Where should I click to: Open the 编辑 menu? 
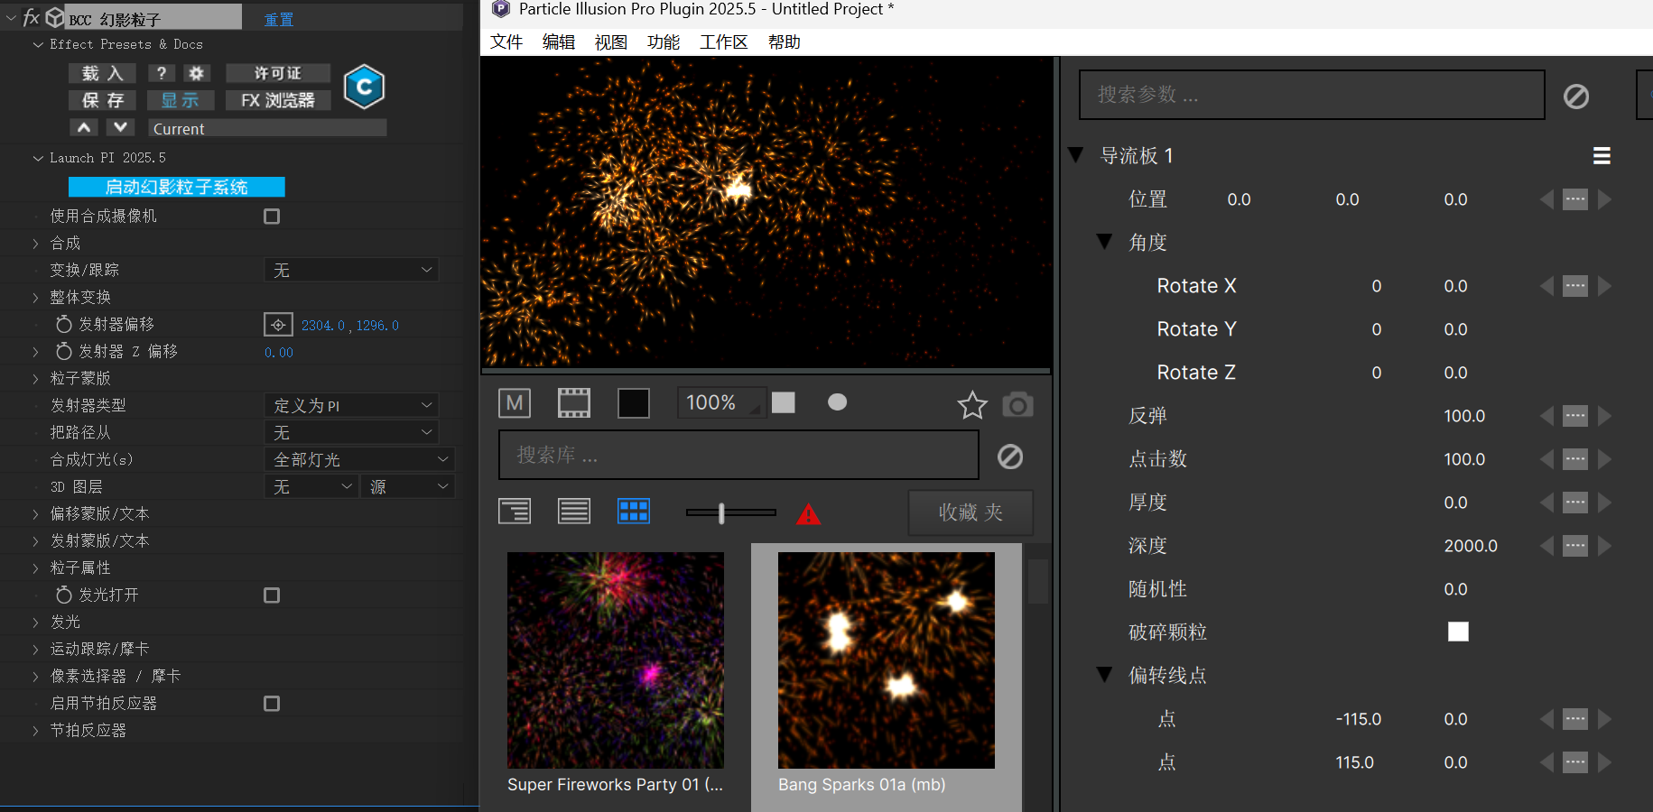click(x=559, y=42)
